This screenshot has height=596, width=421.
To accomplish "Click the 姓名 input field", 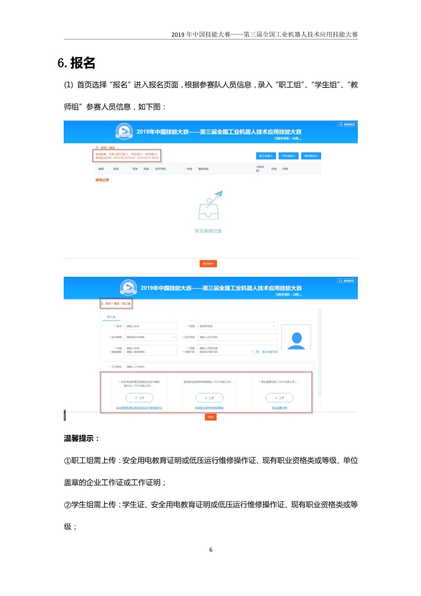I will 151,326.
